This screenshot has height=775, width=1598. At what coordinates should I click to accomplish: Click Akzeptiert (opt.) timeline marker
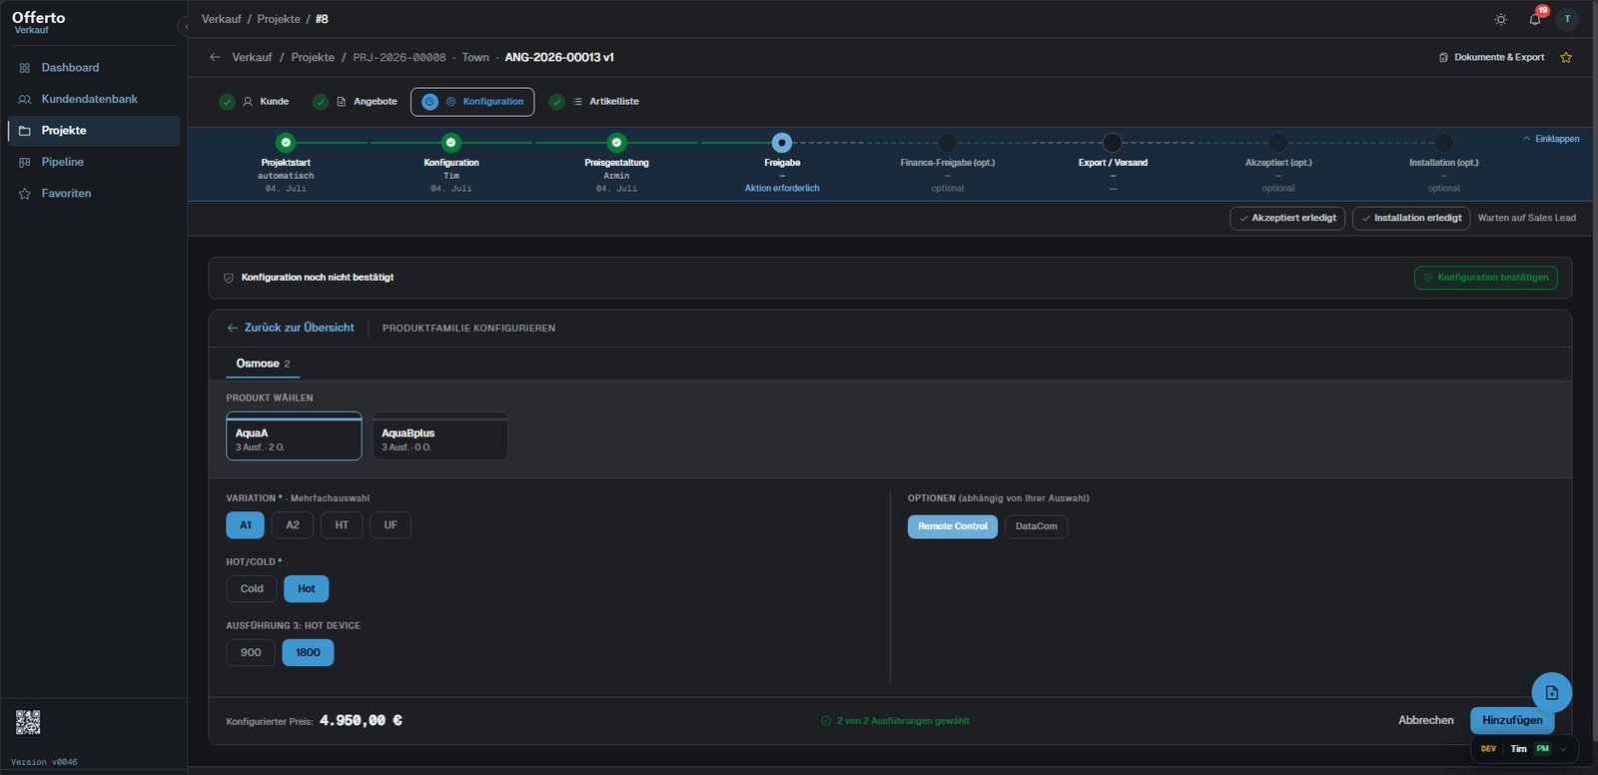point(1278,143)
